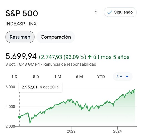The width and height of the screenshot is (142, 139).
Task: Click the 2024 marker on chart axis
Action: (x=117, y=131)
